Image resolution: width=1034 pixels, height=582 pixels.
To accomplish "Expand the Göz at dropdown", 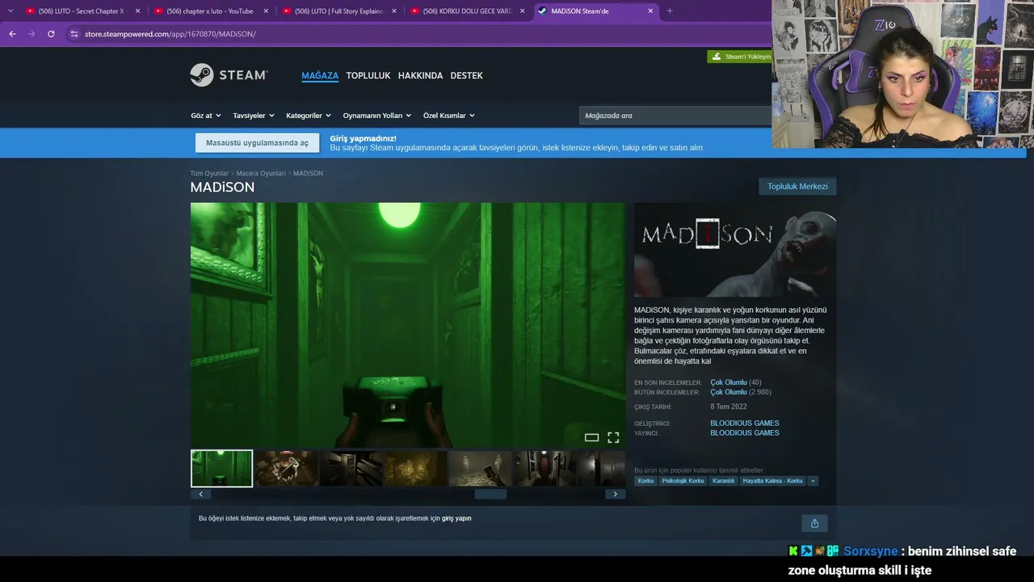I will 206,116.
